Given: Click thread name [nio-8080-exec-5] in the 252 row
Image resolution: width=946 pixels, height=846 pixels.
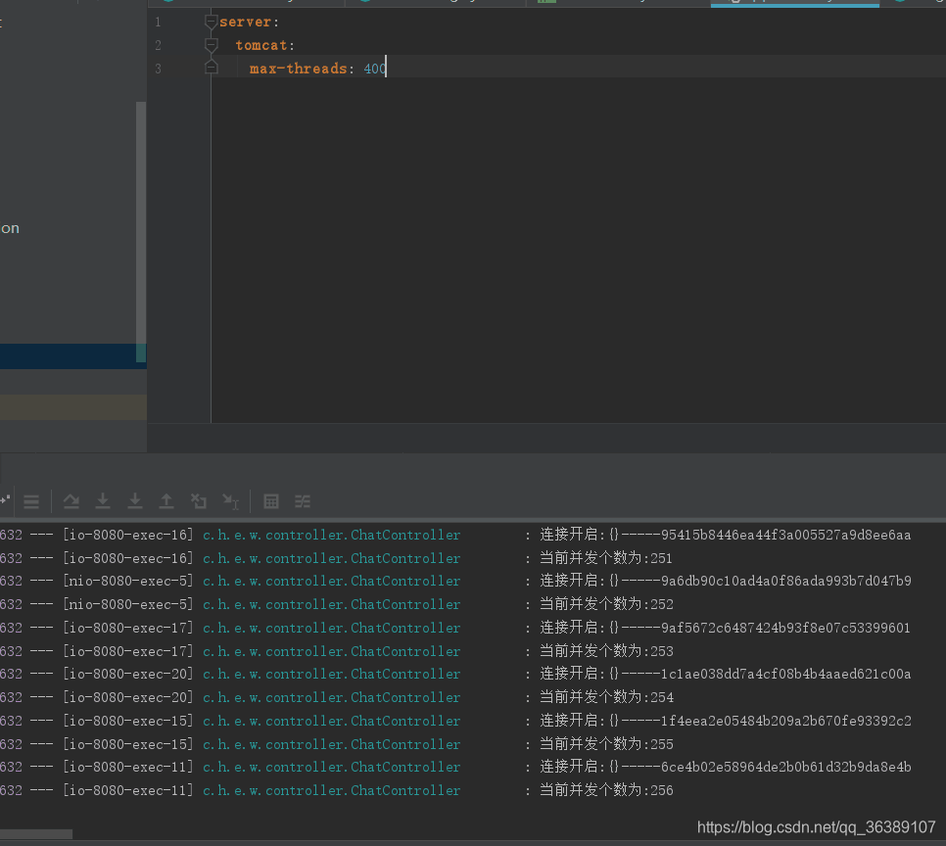Looking at the screenshot, I should coord(128,604).
